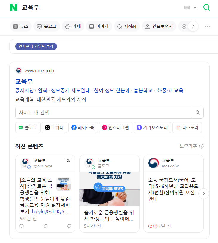Focus the 사이트 내 검색 field
Image resolution: width=218 pixels, height=243 pixels.
pos(104,113)
